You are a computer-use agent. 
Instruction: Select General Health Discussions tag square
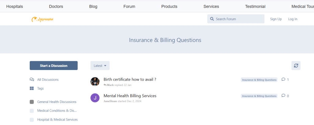point(32,102)
